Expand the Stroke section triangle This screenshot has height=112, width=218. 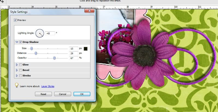[x=17, y=76]
